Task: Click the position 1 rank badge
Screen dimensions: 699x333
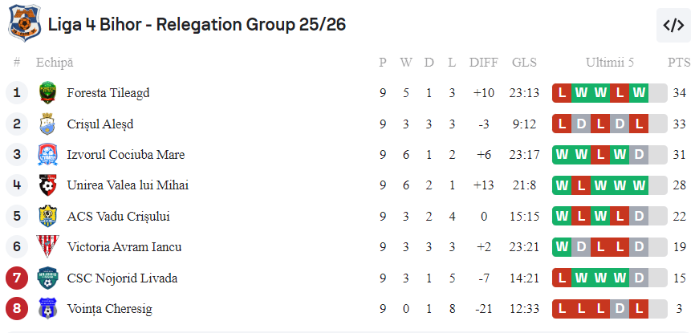Action: point(17,93)
